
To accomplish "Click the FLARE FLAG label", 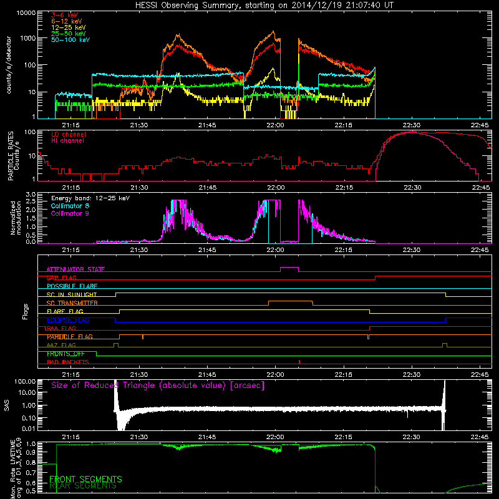I will 65,311.
